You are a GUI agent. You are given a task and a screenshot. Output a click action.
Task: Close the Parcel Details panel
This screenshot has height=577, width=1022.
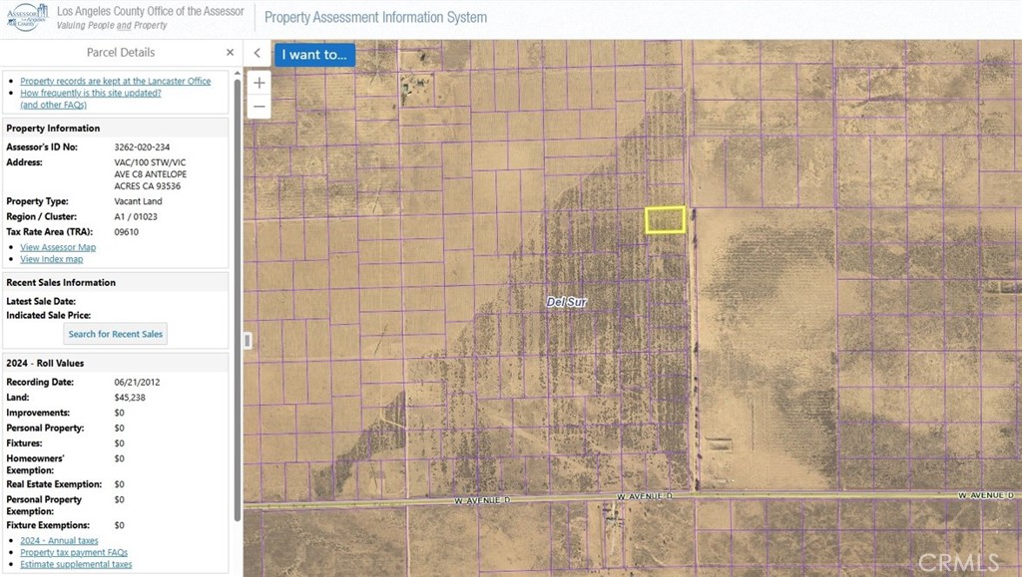(230, 53)
